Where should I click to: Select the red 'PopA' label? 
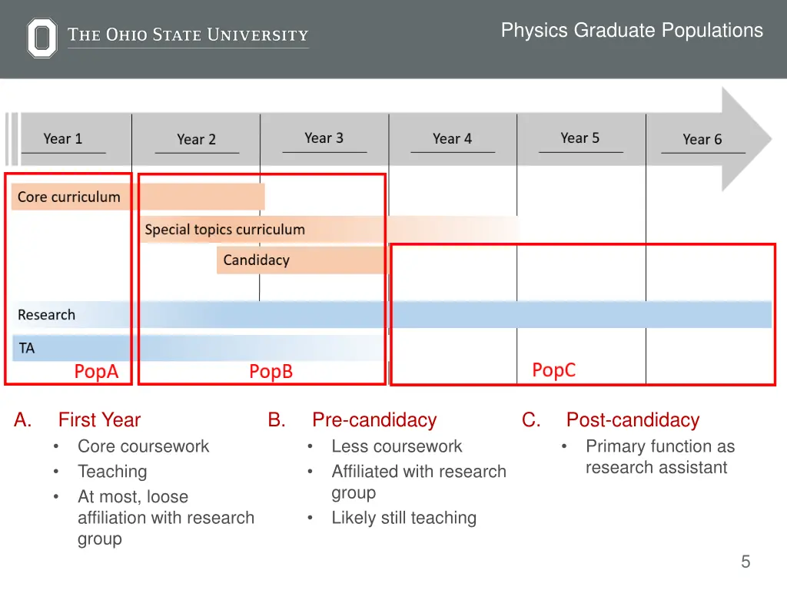96,371
